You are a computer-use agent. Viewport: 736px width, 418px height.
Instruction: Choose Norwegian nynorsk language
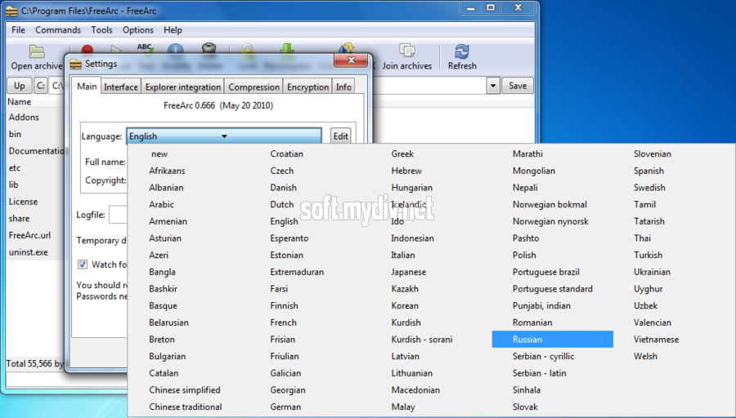(550, 221)
